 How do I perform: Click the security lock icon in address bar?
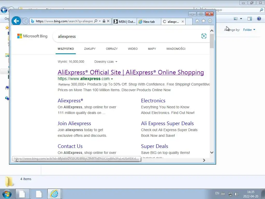click(x=104, y=21)
